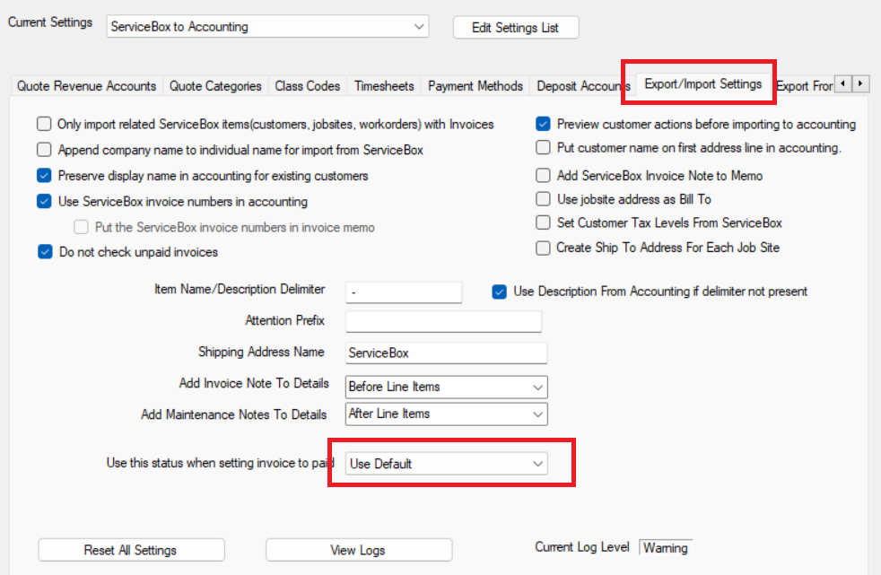Open the partially visible Export From tab
Screen dimensions: 881x575
coord(804,86)
